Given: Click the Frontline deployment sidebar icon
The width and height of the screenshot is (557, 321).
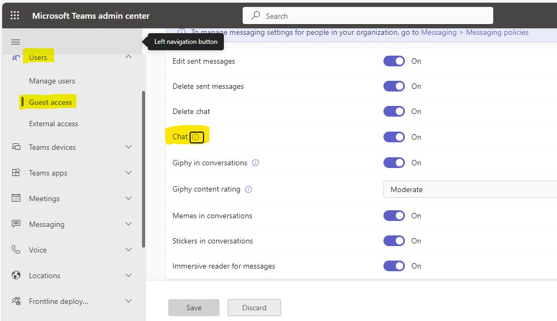Looking at the screenshot, I should (16, 301).
